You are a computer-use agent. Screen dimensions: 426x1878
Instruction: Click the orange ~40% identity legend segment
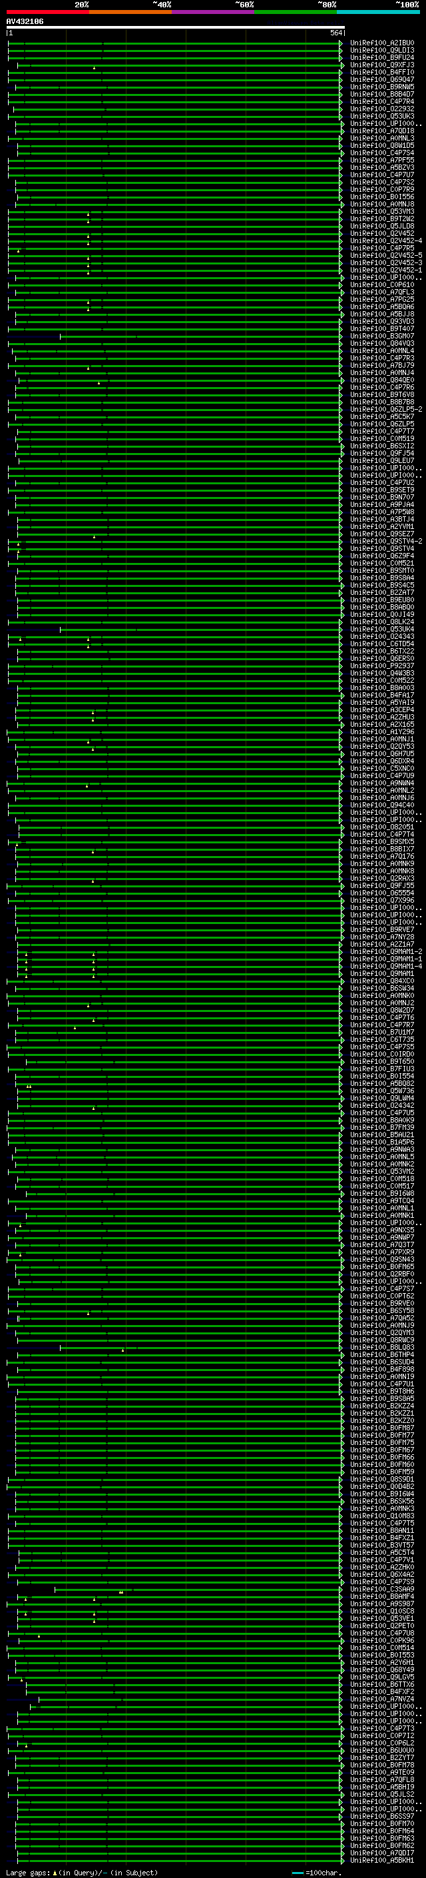pos(131,12)
